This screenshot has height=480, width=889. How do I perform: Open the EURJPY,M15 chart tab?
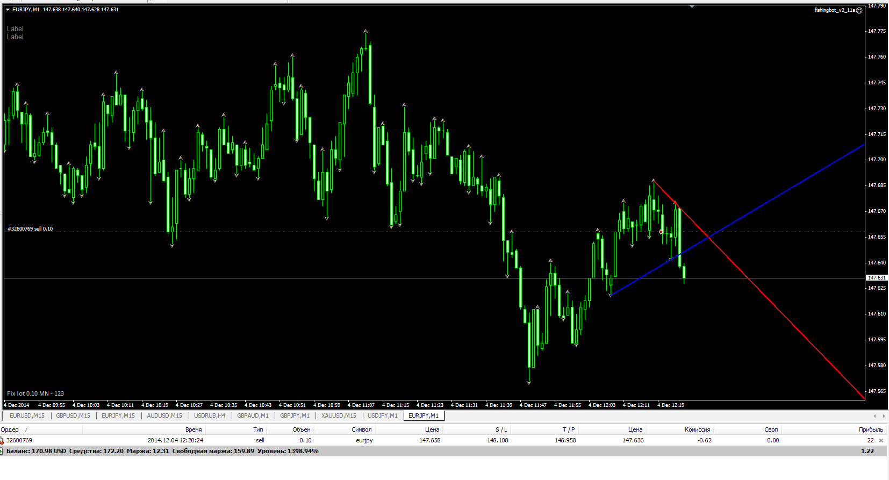(x=118, y=415)
